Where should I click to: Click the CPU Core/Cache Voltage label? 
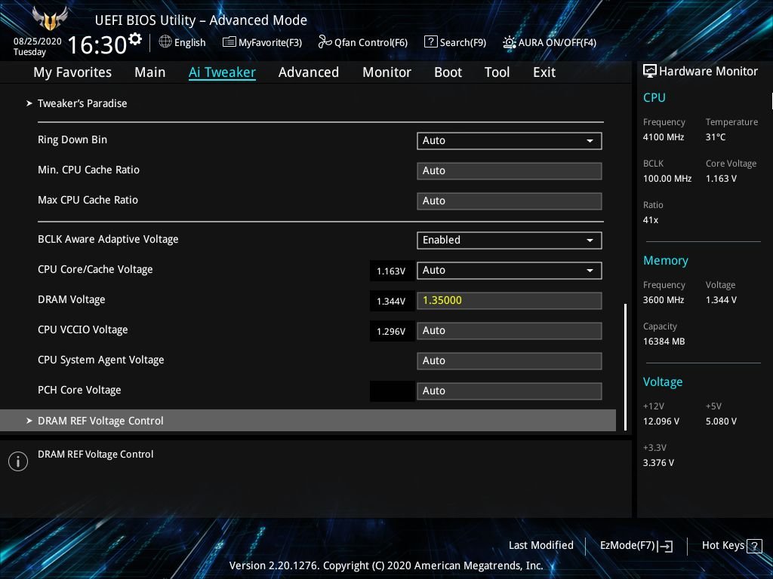click(x=95, y=269)
